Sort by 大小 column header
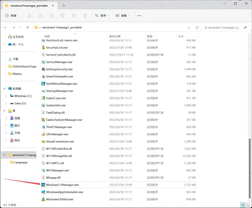The image size is (252, 208). pos(181,37)
